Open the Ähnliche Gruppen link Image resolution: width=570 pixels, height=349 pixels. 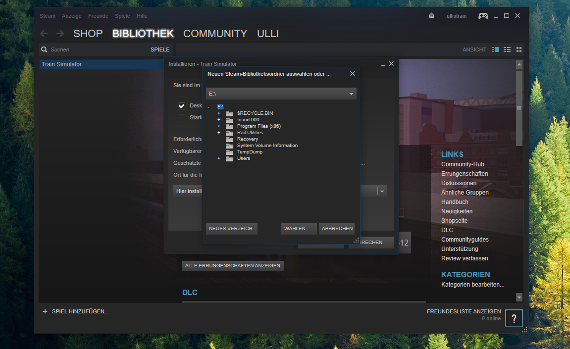tap(465, 193)
